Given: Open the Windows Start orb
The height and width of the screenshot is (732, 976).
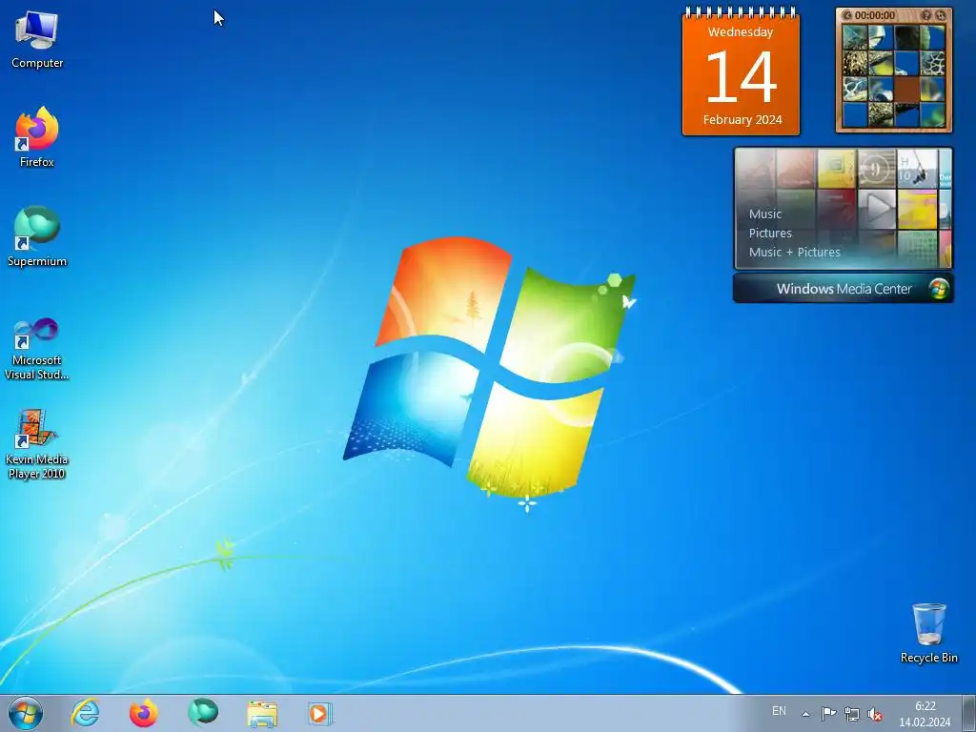Looking at the screenshot, I should coord(26,713).
